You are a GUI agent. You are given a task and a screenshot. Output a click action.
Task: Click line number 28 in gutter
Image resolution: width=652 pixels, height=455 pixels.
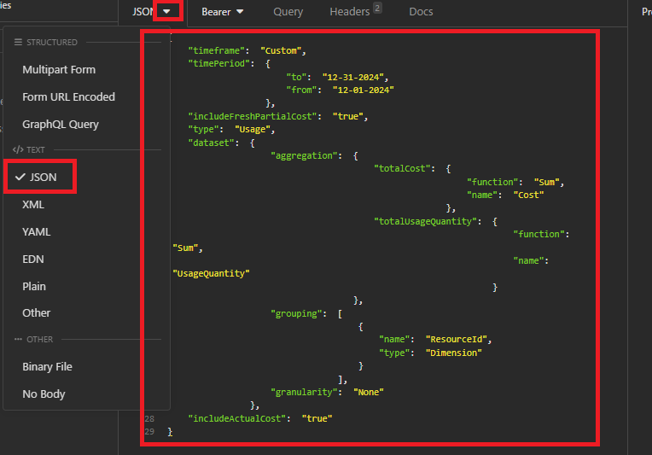point(149,419)
